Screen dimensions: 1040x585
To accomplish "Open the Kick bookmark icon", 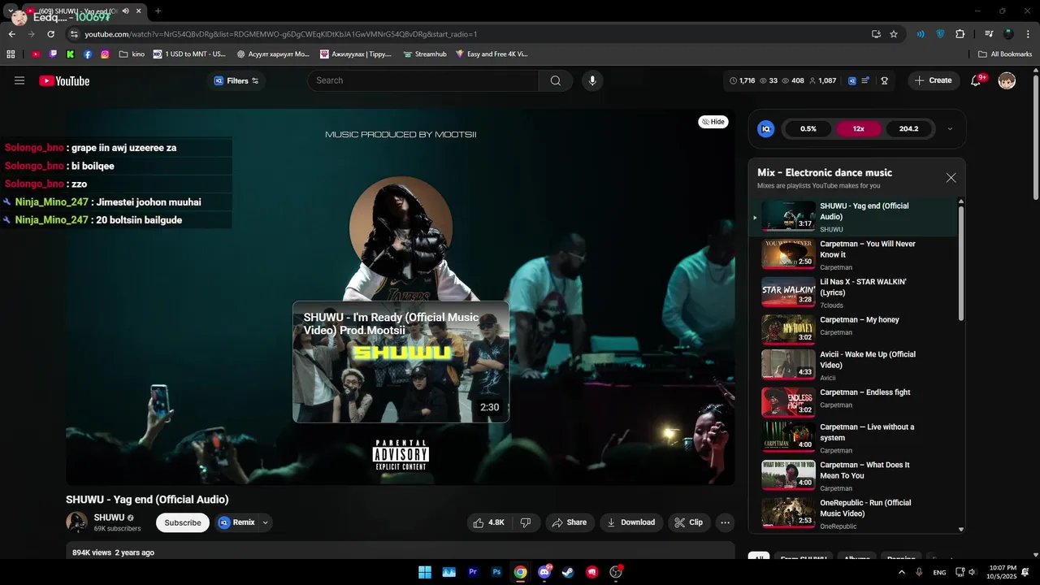I will [71, 54].
